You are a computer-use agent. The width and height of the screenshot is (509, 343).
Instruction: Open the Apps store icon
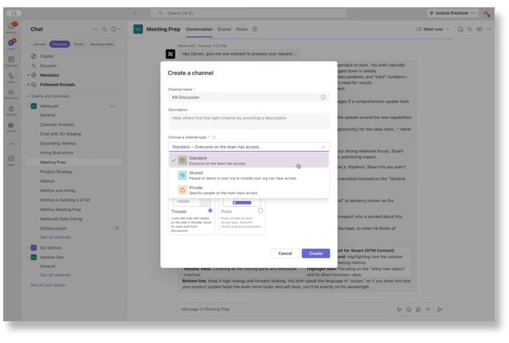[11, 160]
